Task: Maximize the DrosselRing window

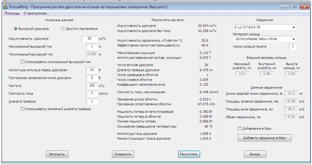Action: (294, 7)
